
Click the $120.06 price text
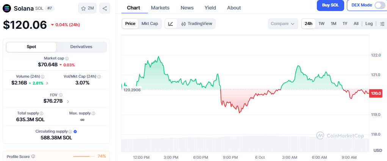(x=25, y=25)
